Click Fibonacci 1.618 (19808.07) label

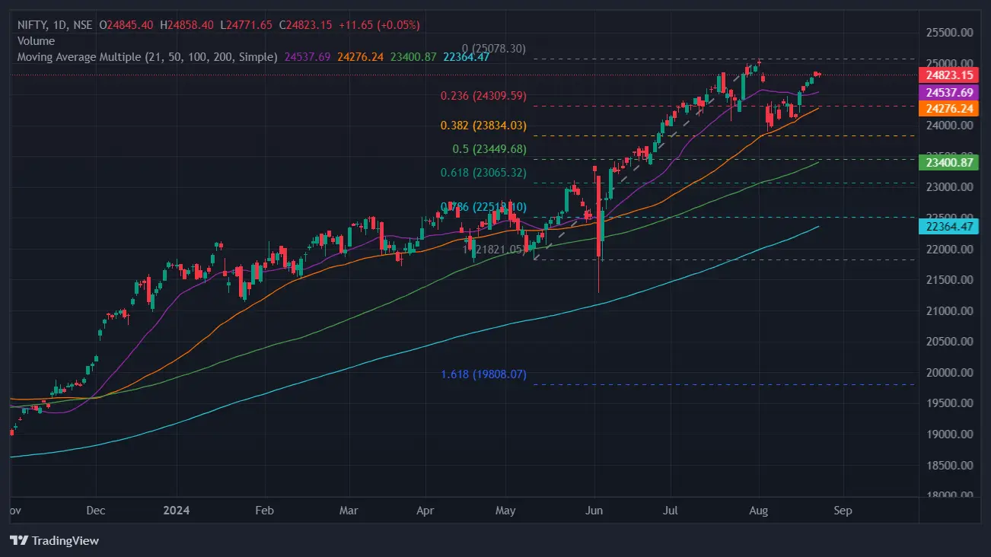coord(483,374)
